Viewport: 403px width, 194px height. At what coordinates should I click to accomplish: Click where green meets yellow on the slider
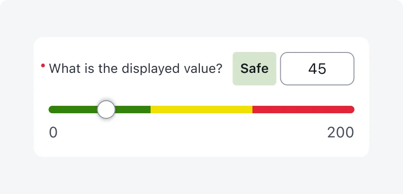click(x=151, y=110)
